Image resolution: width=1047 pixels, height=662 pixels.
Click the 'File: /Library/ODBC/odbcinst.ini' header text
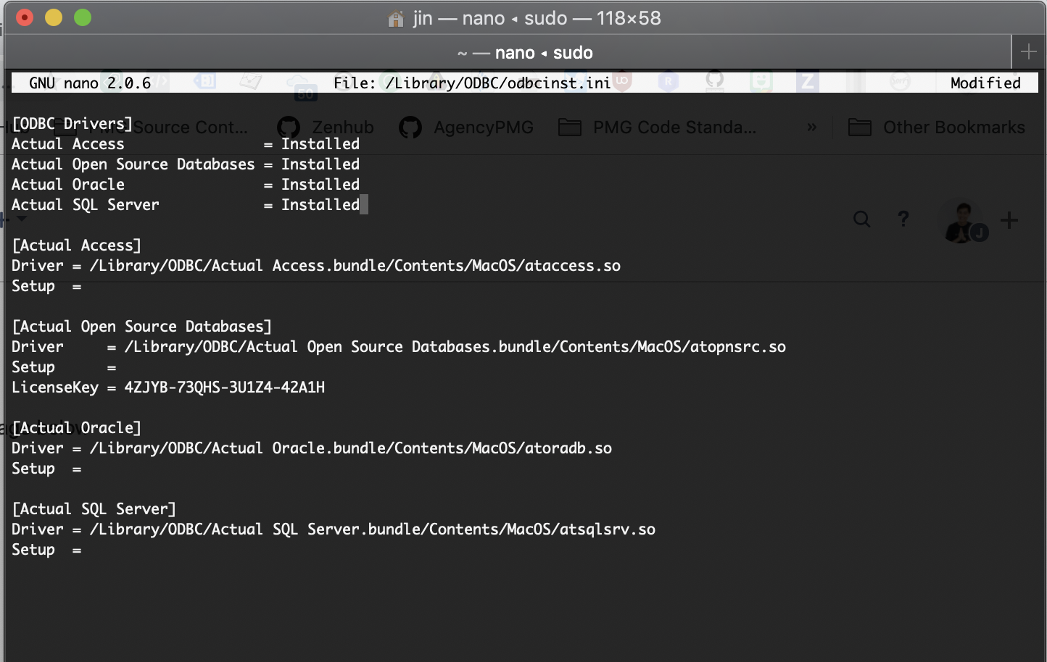click(472, 83)
